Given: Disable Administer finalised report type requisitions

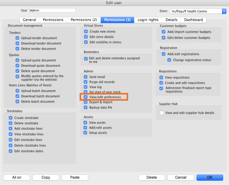Looking at the screenshot, I should [x=161, y=88].
